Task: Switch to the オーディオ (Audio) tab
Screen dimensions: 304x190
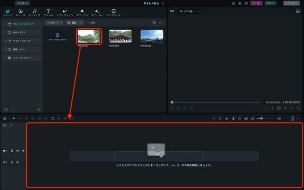Action: pyautogui.click(x=34, y=13)
